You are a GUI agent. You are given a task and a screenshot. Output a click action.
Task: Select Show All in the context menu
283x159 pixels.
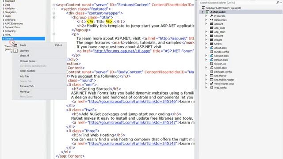[x=39, y=56]
